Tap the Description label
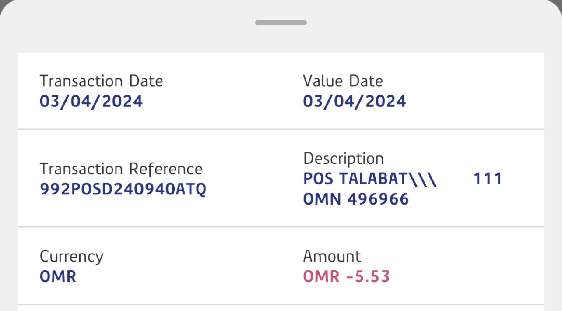562x311 pixels. pos(343,159)
